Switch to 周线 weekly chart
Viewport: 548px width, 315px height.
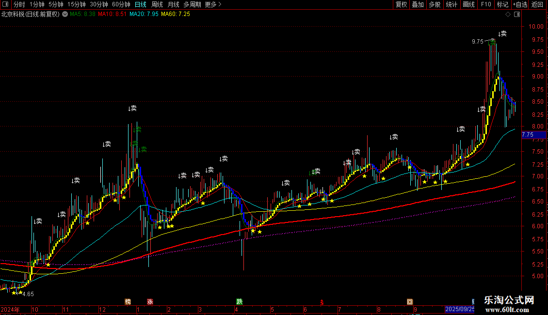pos(157,4)
